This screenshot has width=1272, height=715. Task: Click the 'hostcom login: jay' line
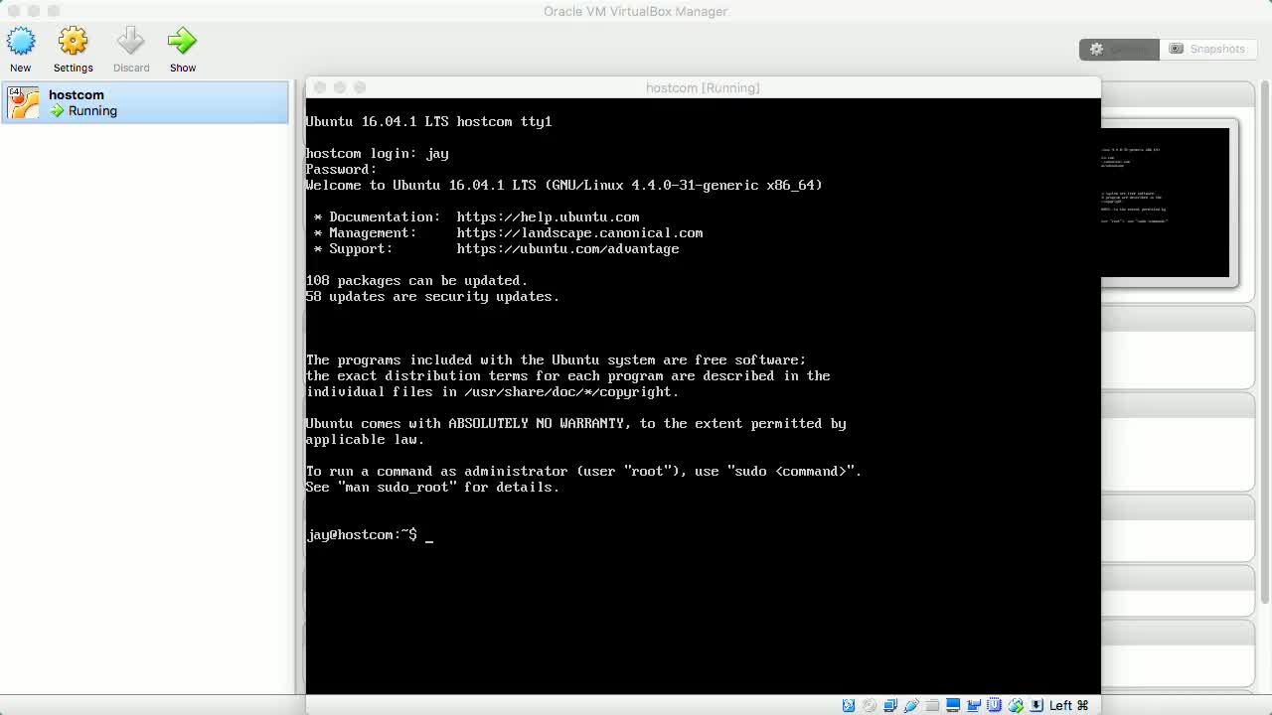(x=377, y=153)
